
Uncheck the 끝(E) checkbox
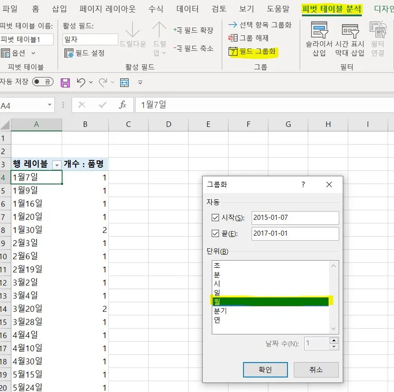click(x=215, y=233)
